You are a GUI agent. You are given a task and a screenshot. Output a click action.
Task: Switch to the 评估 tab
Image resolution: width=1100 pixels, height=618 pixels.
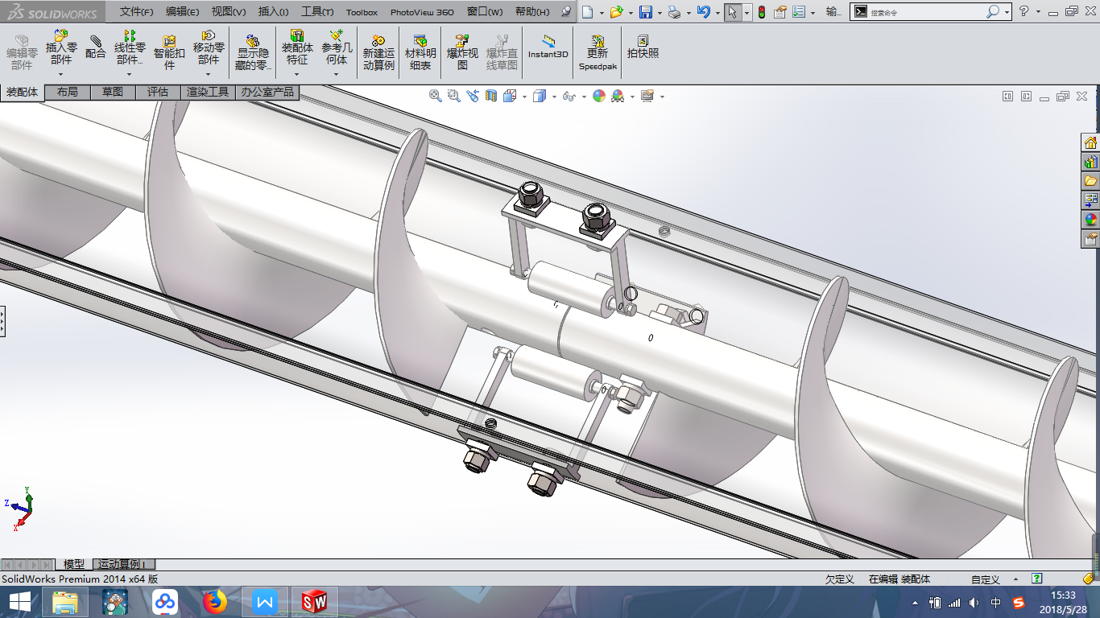point(158,93)
